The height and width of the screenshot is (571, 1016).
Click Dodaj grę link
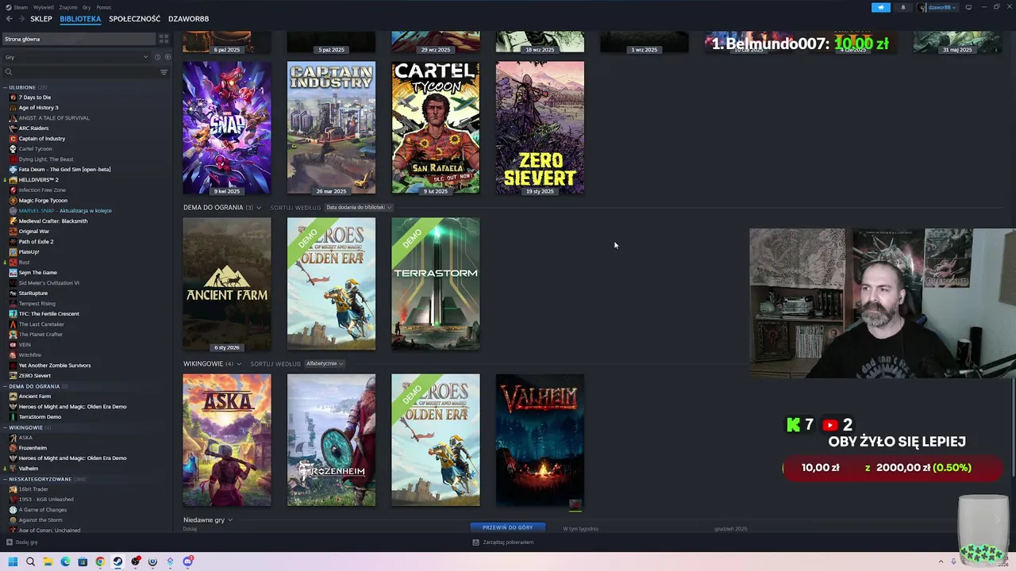pyautogui.click(x=26, y=542)
